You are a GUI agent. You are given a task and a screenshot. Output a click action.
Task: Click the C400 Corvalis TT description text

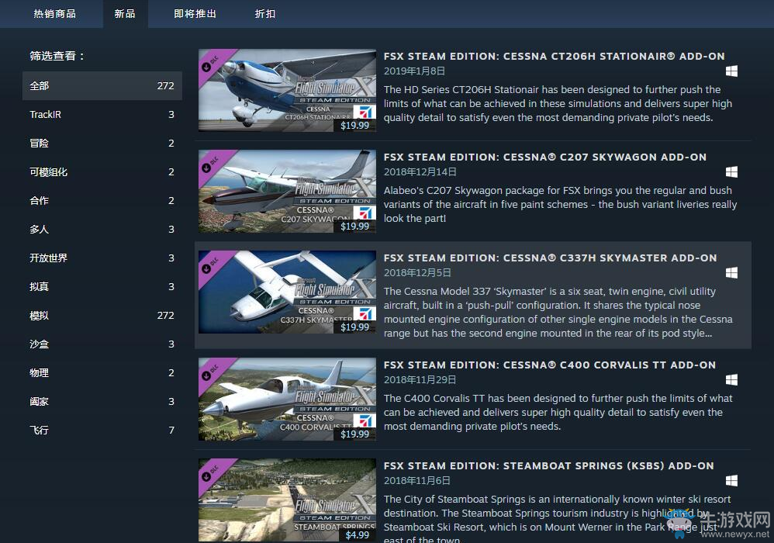point(558,412)
